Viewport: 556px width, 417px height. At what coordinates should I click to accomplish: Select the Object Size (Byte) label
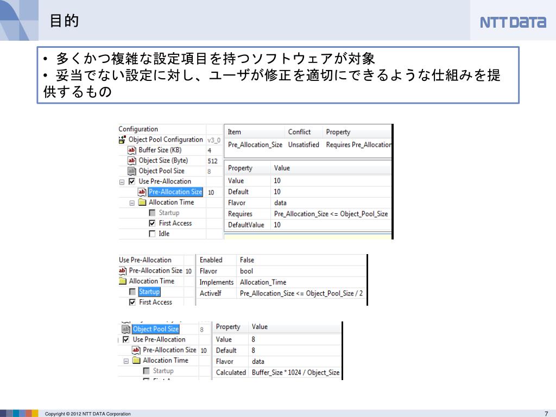tap(163, 161)
